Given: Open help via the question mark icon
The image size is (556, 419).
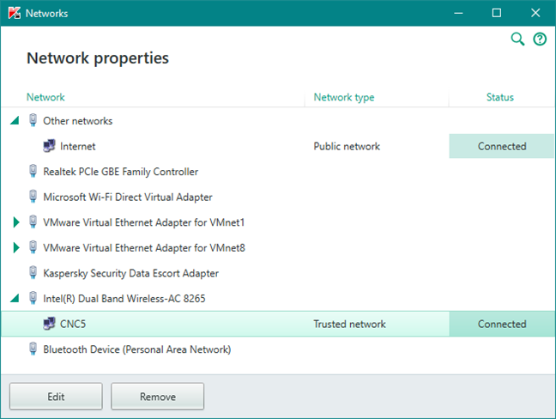Looking at the screenshot, I should (540, 39).
